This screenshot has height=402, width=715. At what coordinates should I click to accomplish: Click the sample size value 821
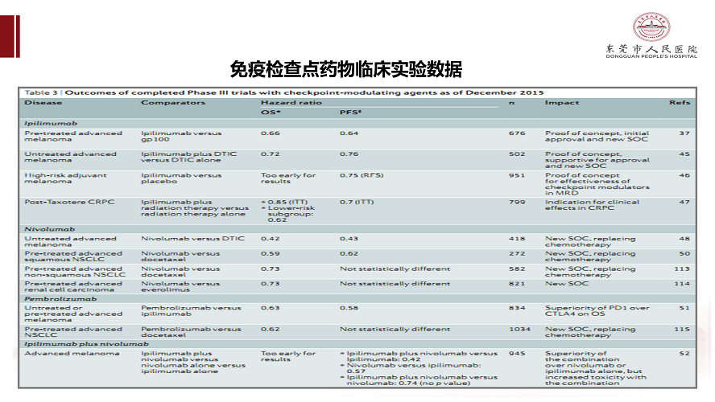pos(517,284)
